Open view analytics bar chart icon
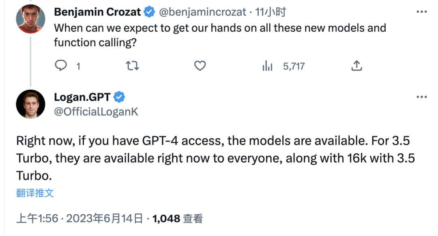This screenshot has width=438, height=236. pos(267,66)
